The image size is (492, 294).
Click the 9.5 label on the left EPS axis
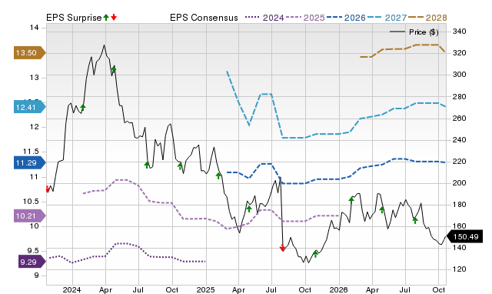(33, 251)
